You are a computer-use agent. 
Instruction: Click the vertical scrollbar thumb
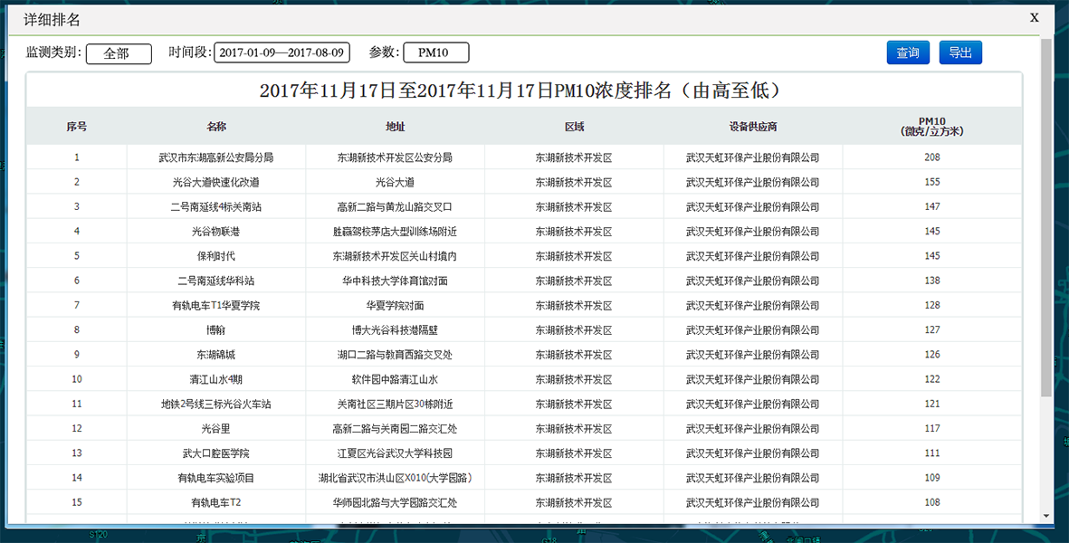click(x=1045, y=217)
